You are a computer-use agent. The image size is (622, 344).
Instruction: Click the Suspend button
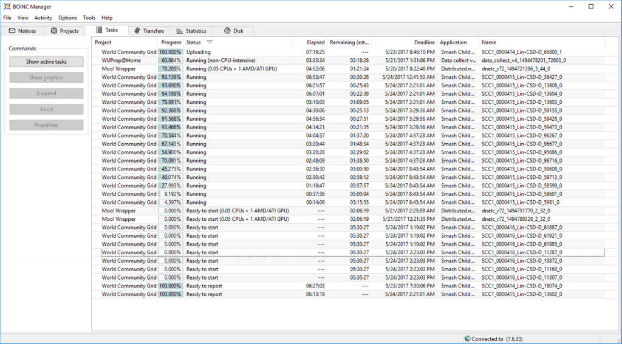(46, 93)
